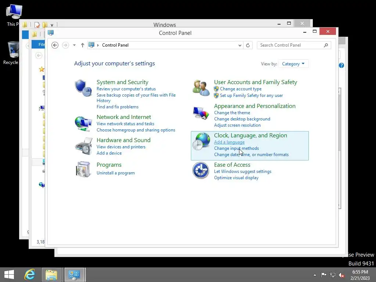This screenshot has width=376, height=282.
Task: Click Add a language link
Action: tap(229, 142)
